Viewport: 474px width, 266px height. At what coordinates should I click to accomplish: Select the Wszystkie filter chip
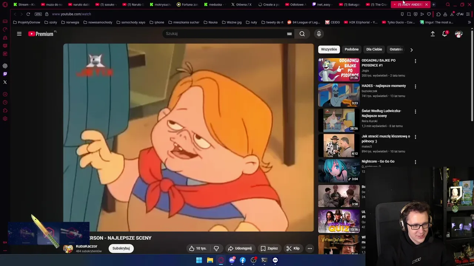click(x=329, y=49)
